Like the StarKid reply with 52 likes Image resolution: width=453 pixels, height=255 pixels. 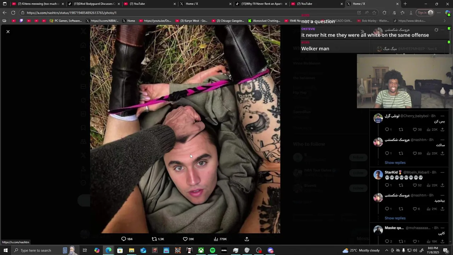click(417, 185)
